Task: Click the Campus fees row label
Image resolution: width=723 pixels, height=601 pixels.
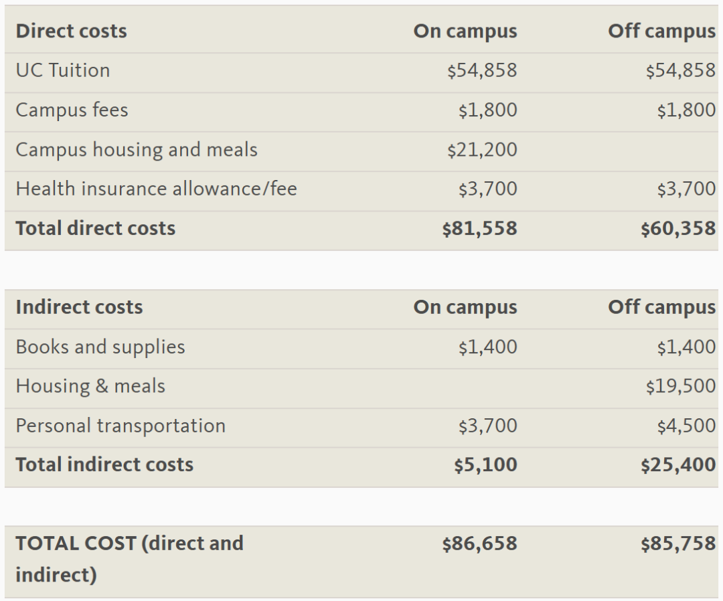Action: tap(72, 110)
